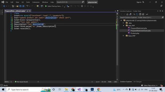
Task: Collapse All icon in Solution Explorer toolbar
Action: (140, 14)
